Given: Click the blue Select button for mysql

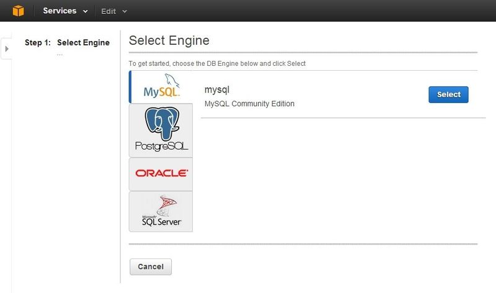Looking at the screenshot, I should 448,94.
